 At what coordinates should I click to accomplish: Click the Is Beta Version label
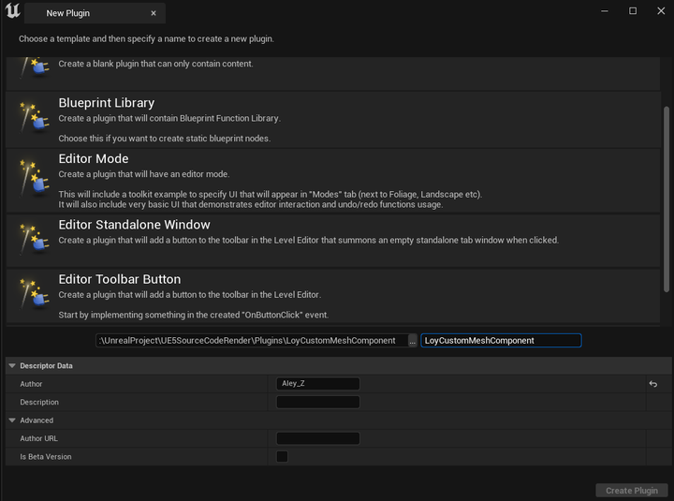[x=46, y=457]
